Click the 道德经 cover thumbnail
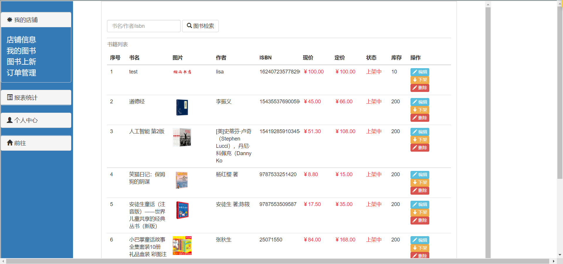The height and width of the screenshot is (264, 563). (x=182, y=107)
